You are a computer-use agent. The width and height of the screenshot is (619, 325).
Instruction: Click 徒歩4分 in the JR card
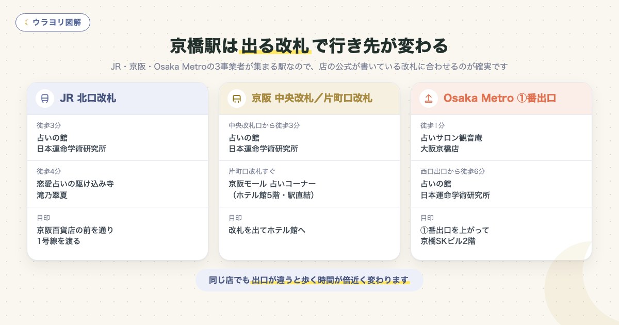[49, 171]
